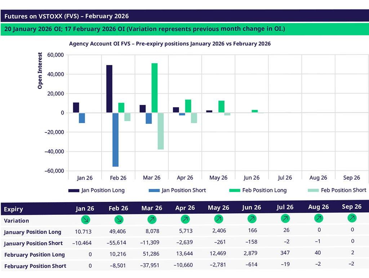The width and height of the screenshot is (369, 278).
Task: Hide the Feb Position Short legend series
Action: (338, 190)
